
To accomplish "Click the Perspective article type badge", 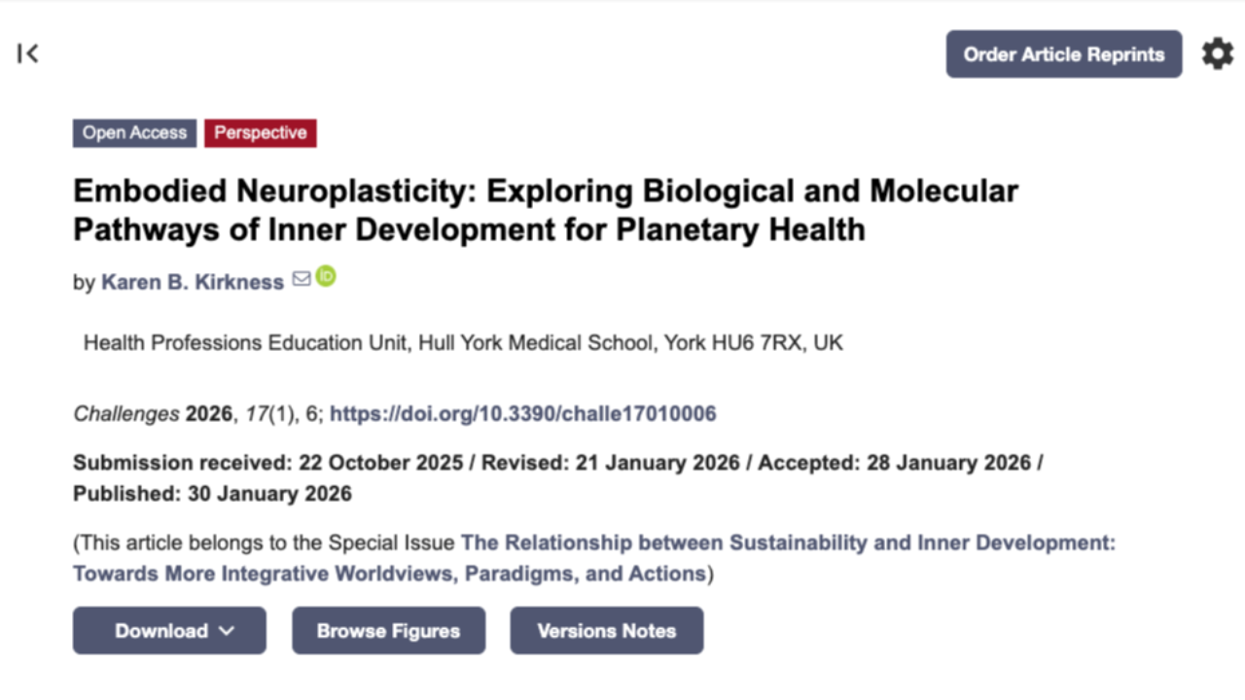I will pos(260,132).
